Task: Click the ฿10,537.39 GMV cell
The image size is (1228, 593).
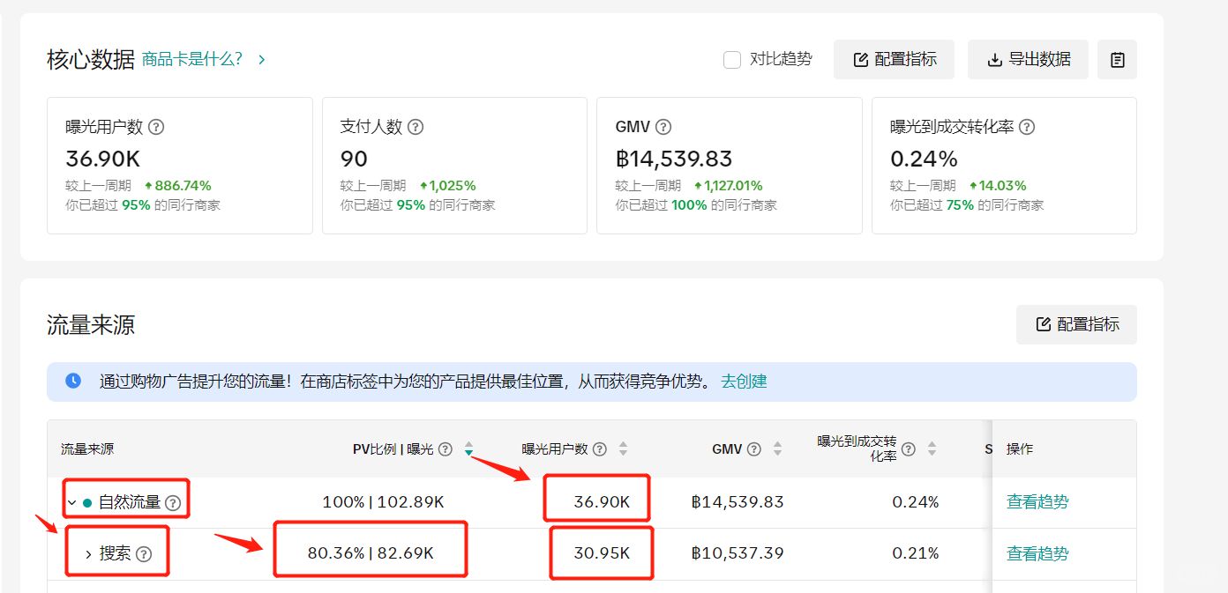Action: click(738, 553)
